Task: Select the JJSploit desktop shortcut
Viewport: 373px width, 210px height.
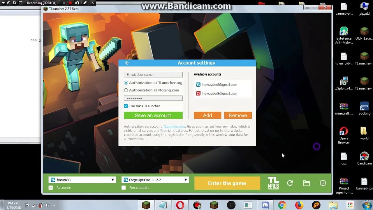Action: tap(344, 83)
